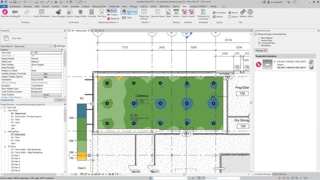Image resolution: width=320 pixels, height=180 pixels.
Task: Show results as a Table
Action: 127,18
